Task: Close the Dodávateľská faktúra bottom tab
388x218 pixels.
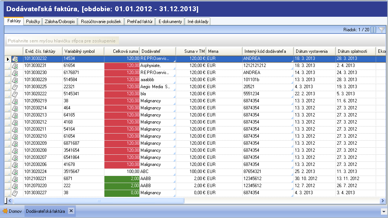Action: click(x=71, y=211)
